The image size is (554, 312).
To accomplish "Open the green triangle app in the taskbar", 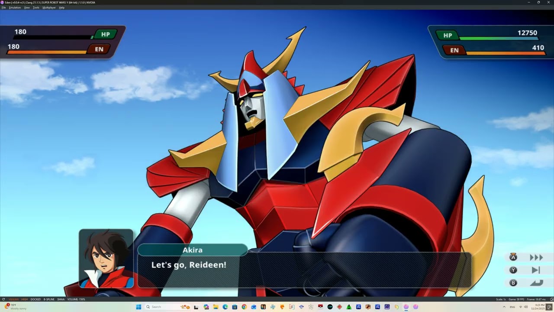I will pos(349,307).
